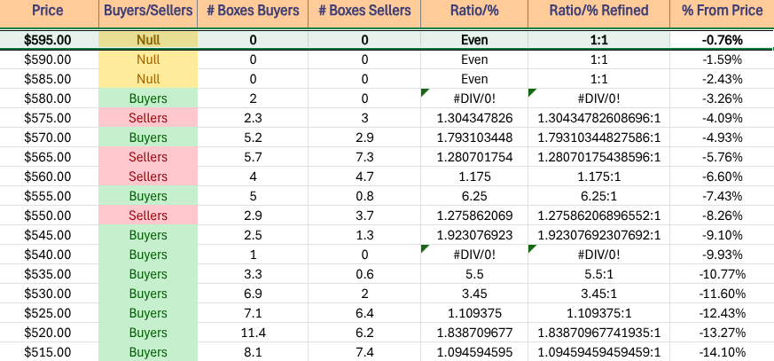Viewport: 774px width, 361px height.
Task: Click the 6.25 ratio cell
Action: (x=474, y=195)
